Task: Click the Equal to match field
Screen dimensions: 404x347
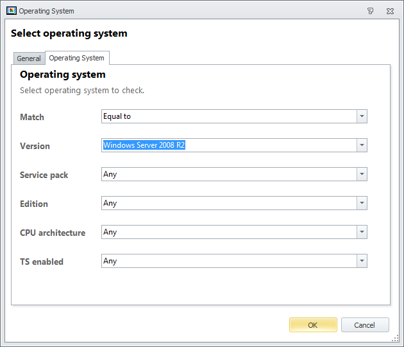Action: pos(229,116)
